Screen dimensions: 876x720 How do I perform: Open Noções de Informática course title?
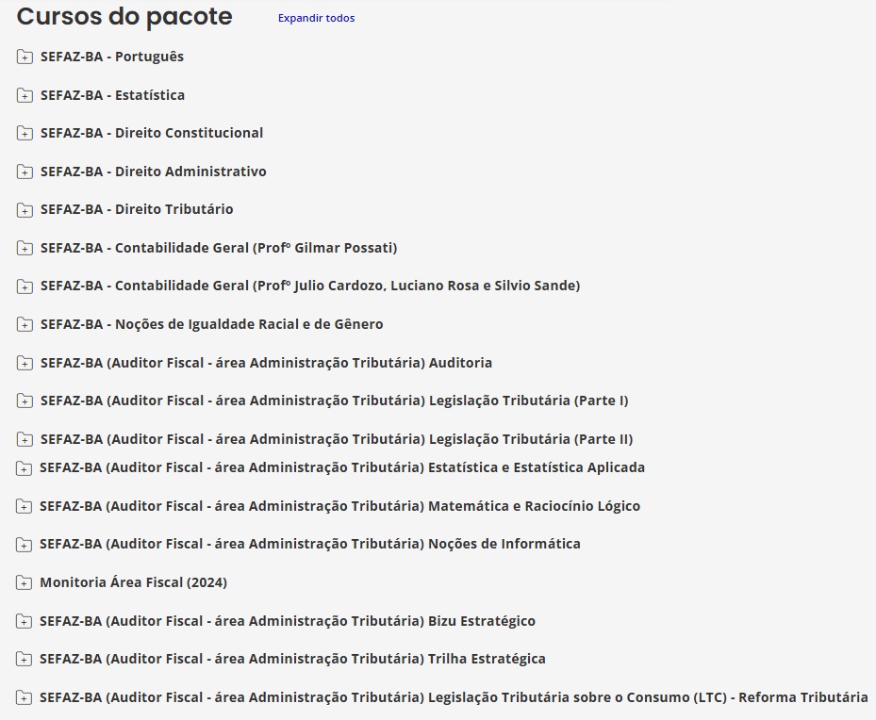310,545
